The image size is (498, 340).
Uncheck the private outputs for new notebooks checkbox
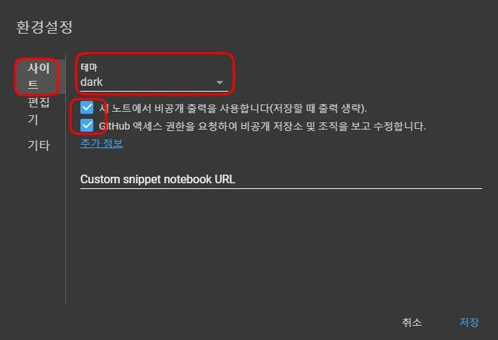point(87,108)
